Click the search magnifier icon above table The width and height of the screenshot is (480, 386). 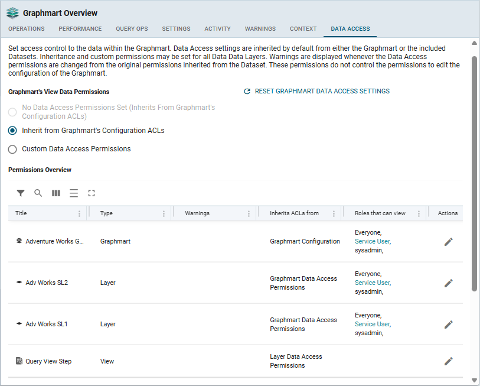38,193
